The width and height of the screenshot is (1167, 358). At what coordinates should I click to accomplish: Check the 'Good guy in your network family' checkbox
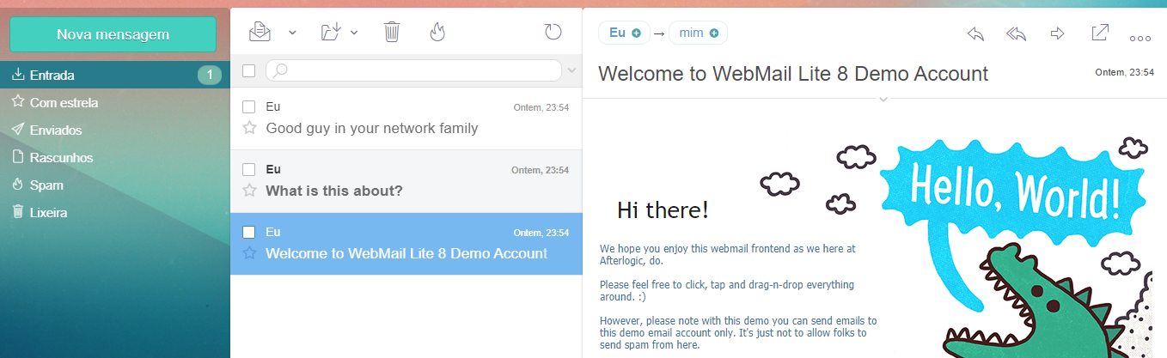tap(249, 107)
